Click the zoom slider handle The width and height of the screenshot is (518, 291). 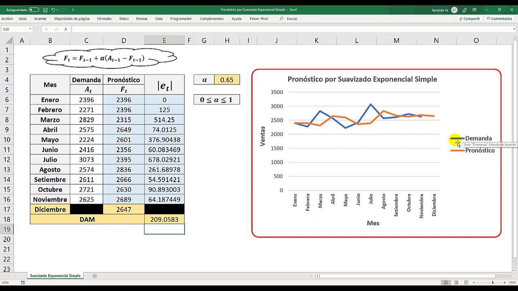493,283
